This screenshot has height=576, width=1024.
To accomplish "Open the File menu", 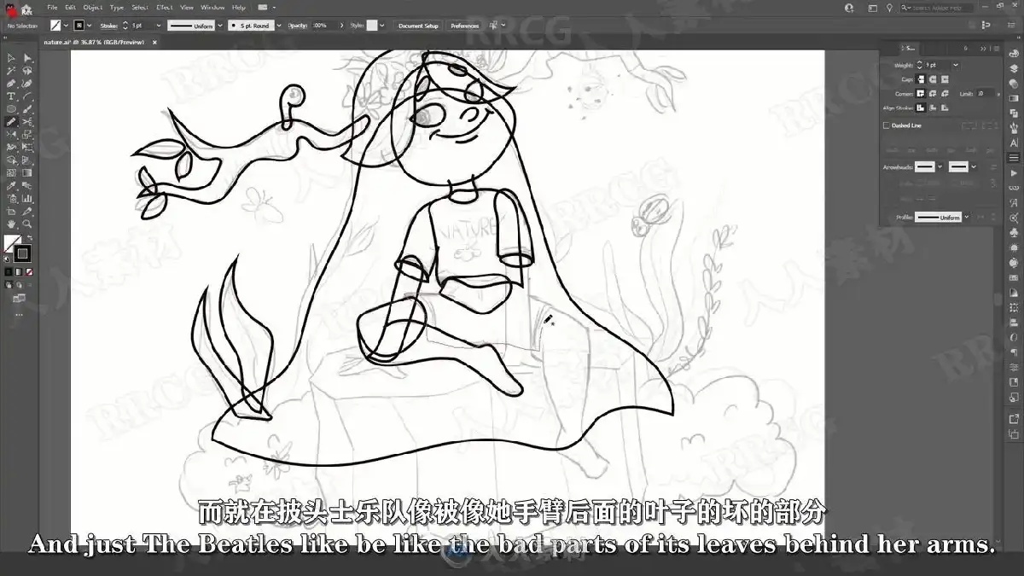I will (53, 7).
